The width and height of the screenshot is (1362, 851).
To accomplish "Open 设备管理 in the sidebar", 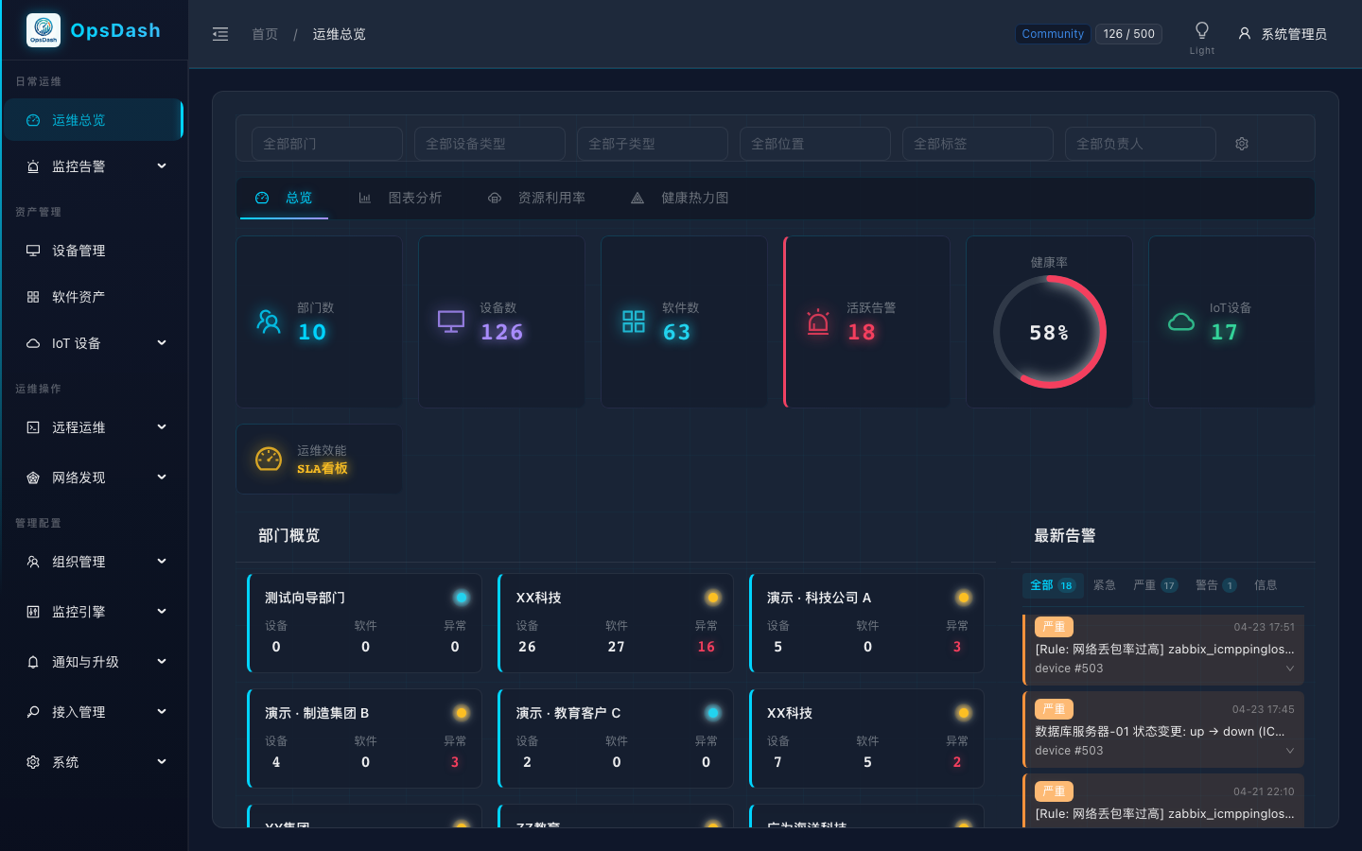I will pyautogui.click(x=93, y=251).
